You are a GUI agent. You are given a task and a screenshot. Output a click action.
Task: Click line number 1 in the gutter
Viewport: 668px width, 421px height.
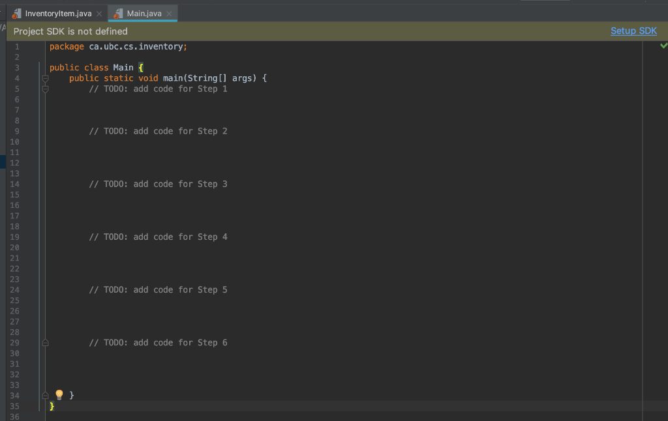(x=17, y=46)
